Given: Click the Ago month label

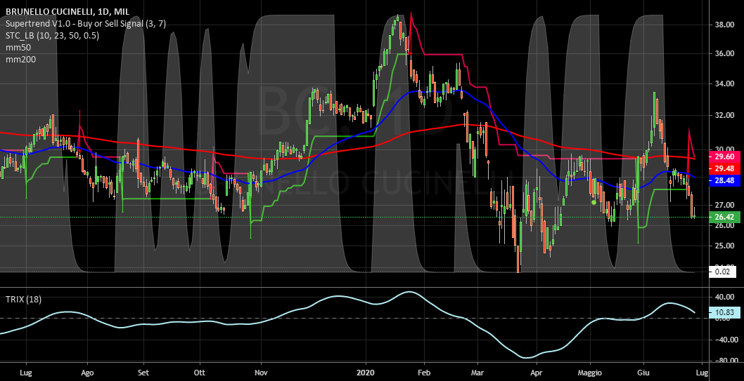Looking at the screenshot, I should (86, 373).
